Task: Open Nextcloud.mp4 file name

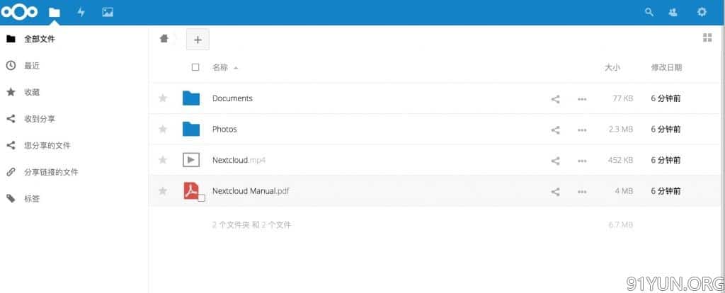Action: tap(239, 161)
